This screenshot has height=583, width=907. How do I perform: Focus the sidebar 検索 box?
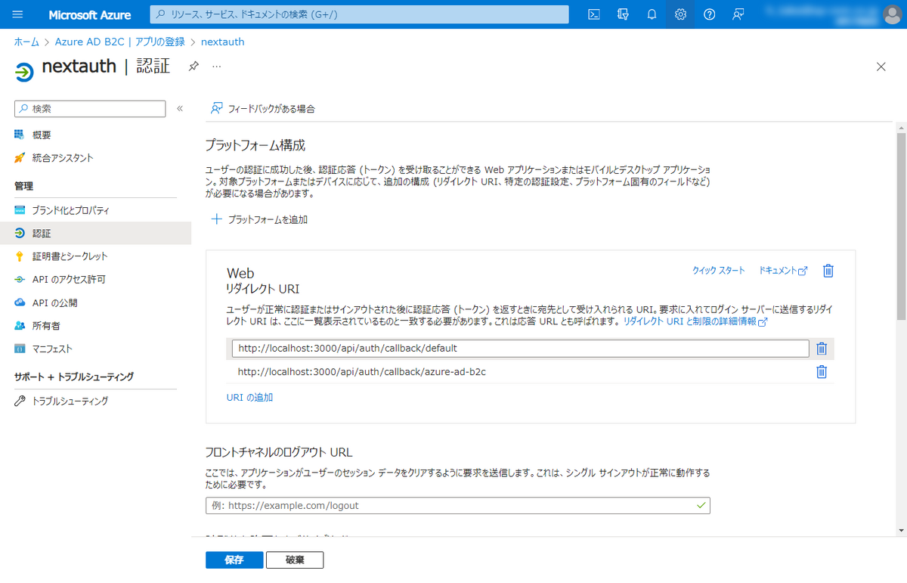(x=90, y=109)
